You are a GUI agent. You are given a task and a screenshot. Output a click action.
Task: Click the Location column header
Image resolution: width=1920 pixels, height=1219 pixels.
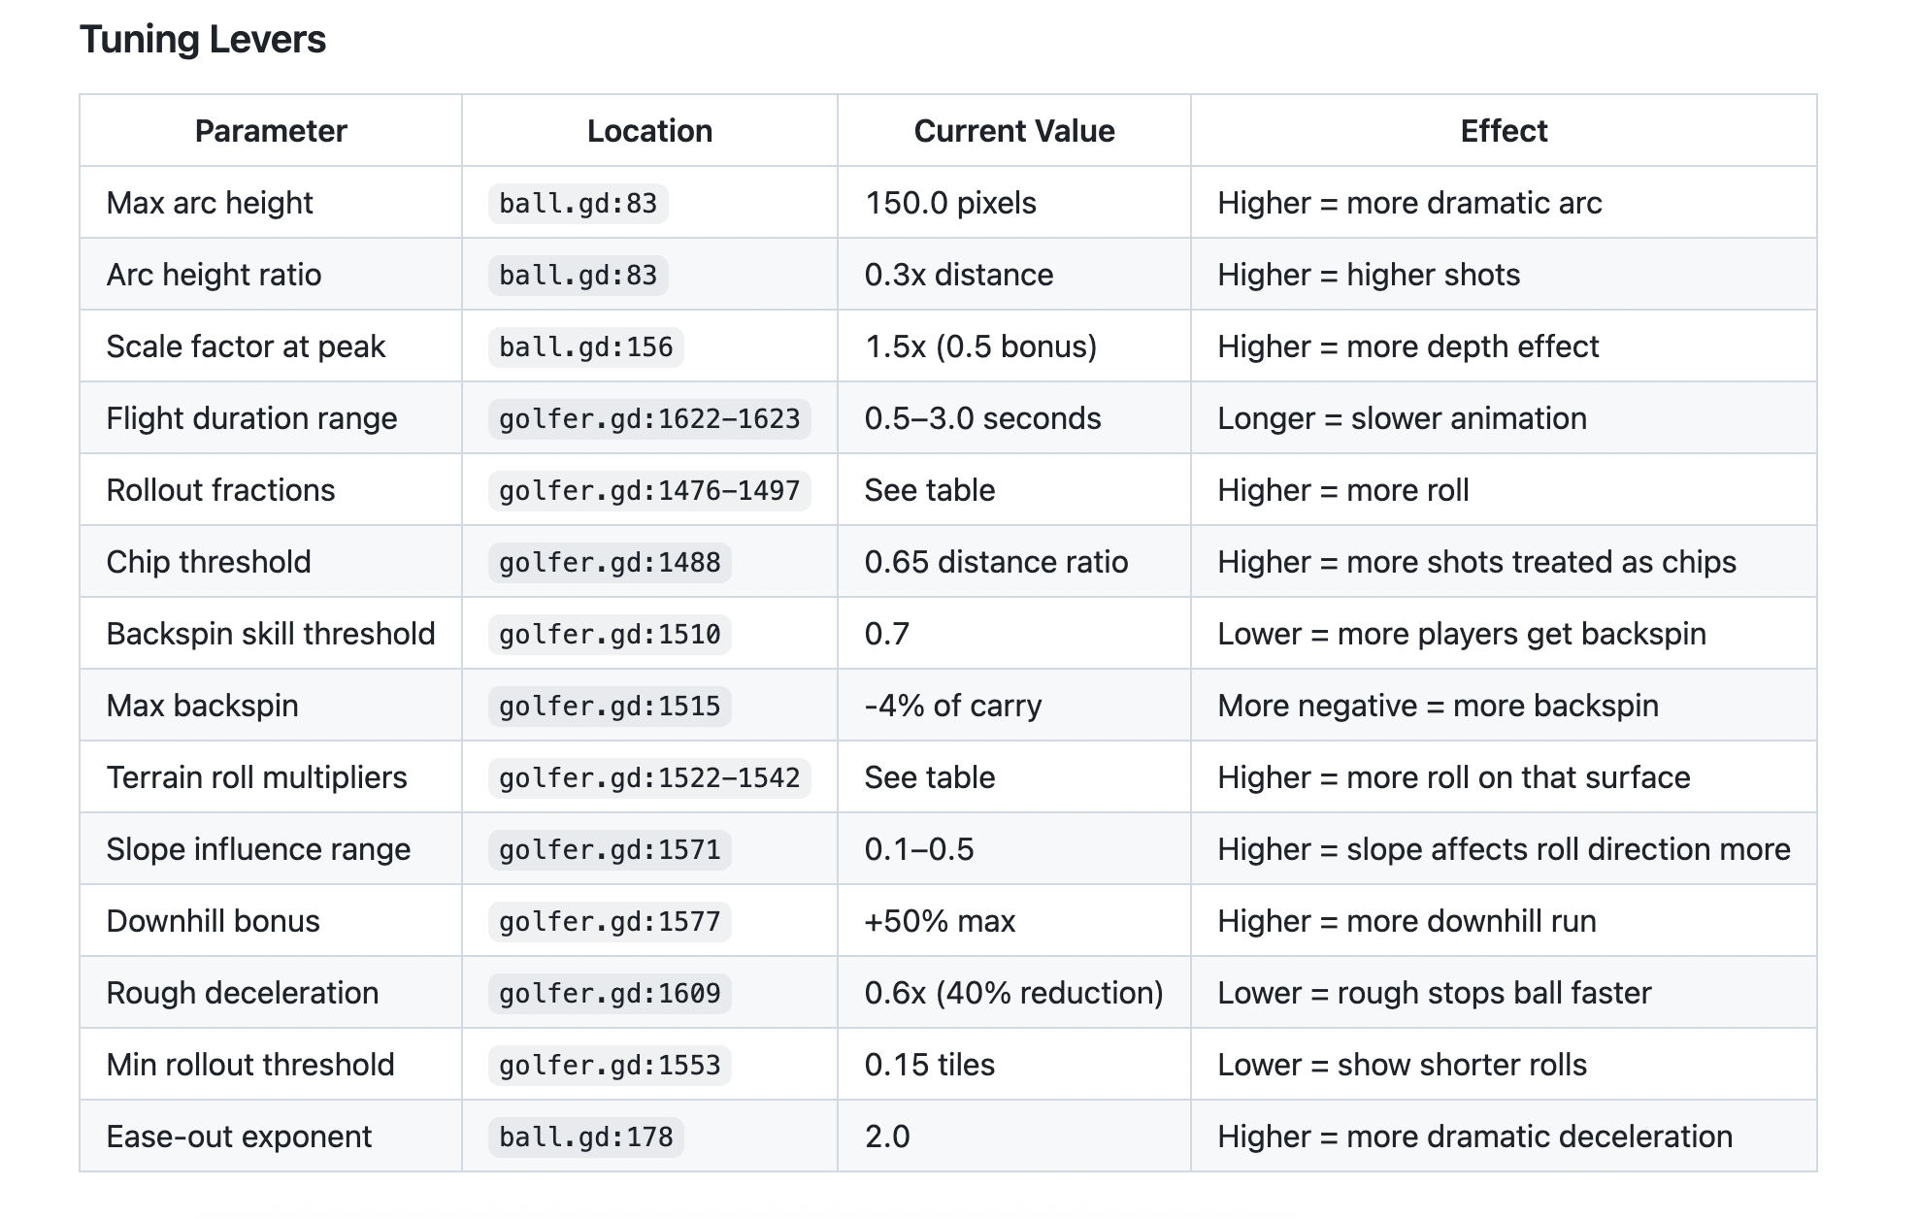[x=649, y=131]
